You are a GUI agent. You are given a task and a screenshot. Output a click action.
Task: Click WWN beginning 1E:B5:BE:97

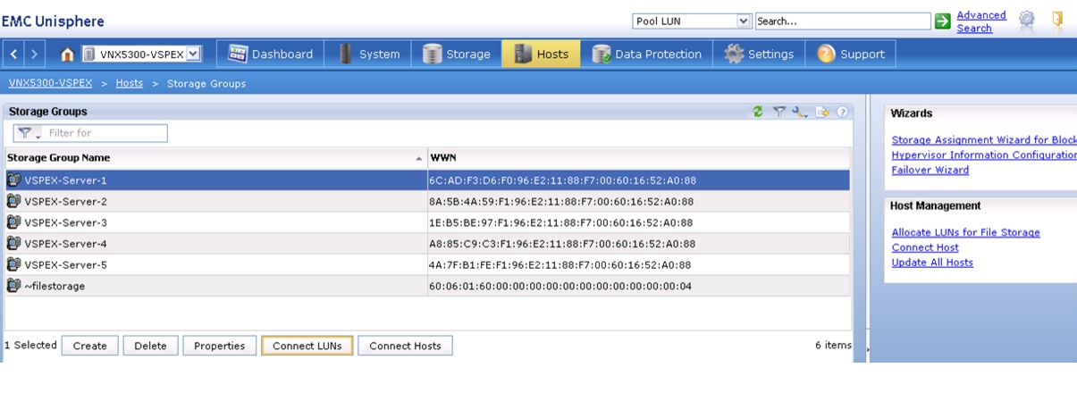tap(560, 223)
